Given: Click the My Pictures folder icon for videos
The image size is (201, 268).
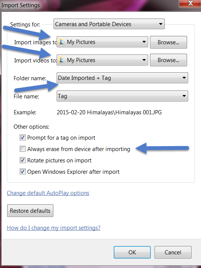Looking at the screenshot, I should coord(61,60).
